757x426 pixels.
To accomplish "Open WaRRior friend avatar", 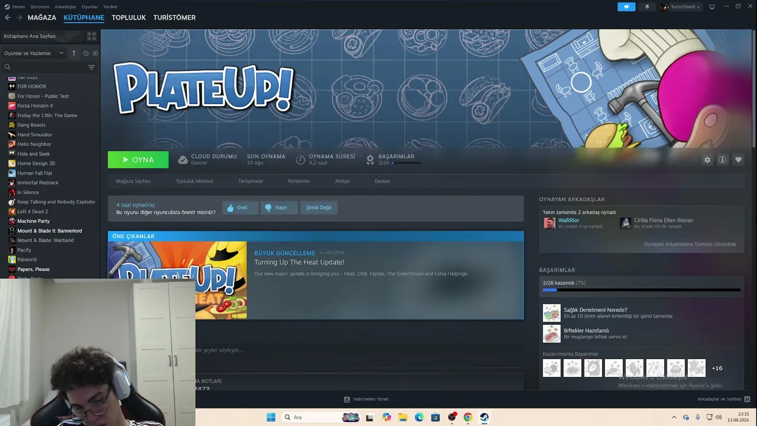I will [x=549, y=223].
